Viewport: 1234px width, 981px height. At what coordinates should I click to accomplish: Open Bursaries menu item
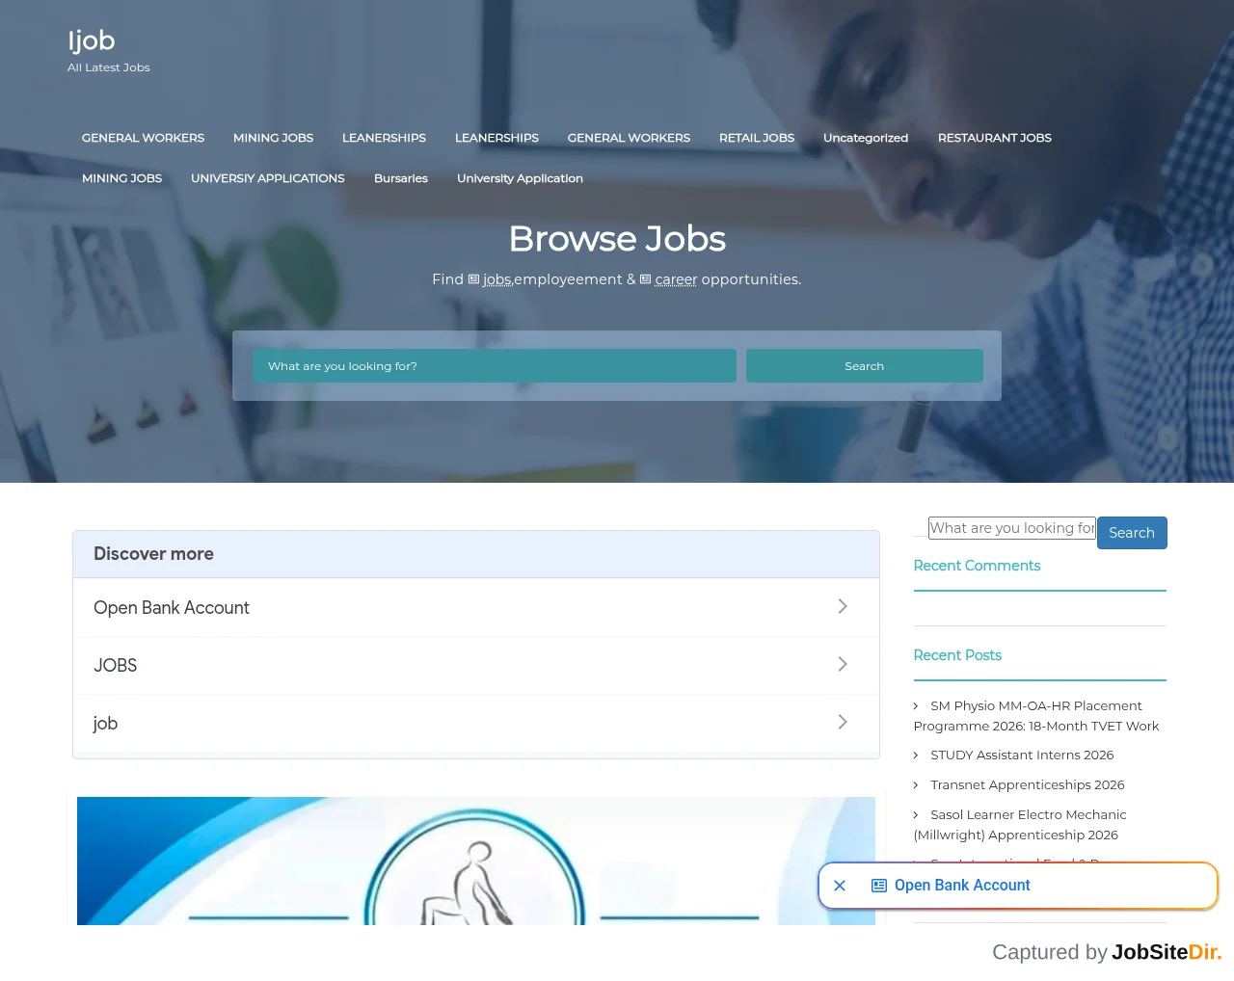click(401, 178)
